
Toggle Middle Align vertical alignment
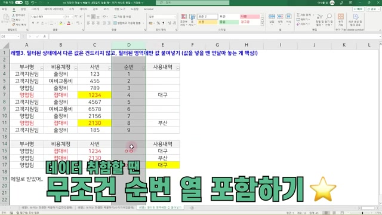(x=93, y=17)
